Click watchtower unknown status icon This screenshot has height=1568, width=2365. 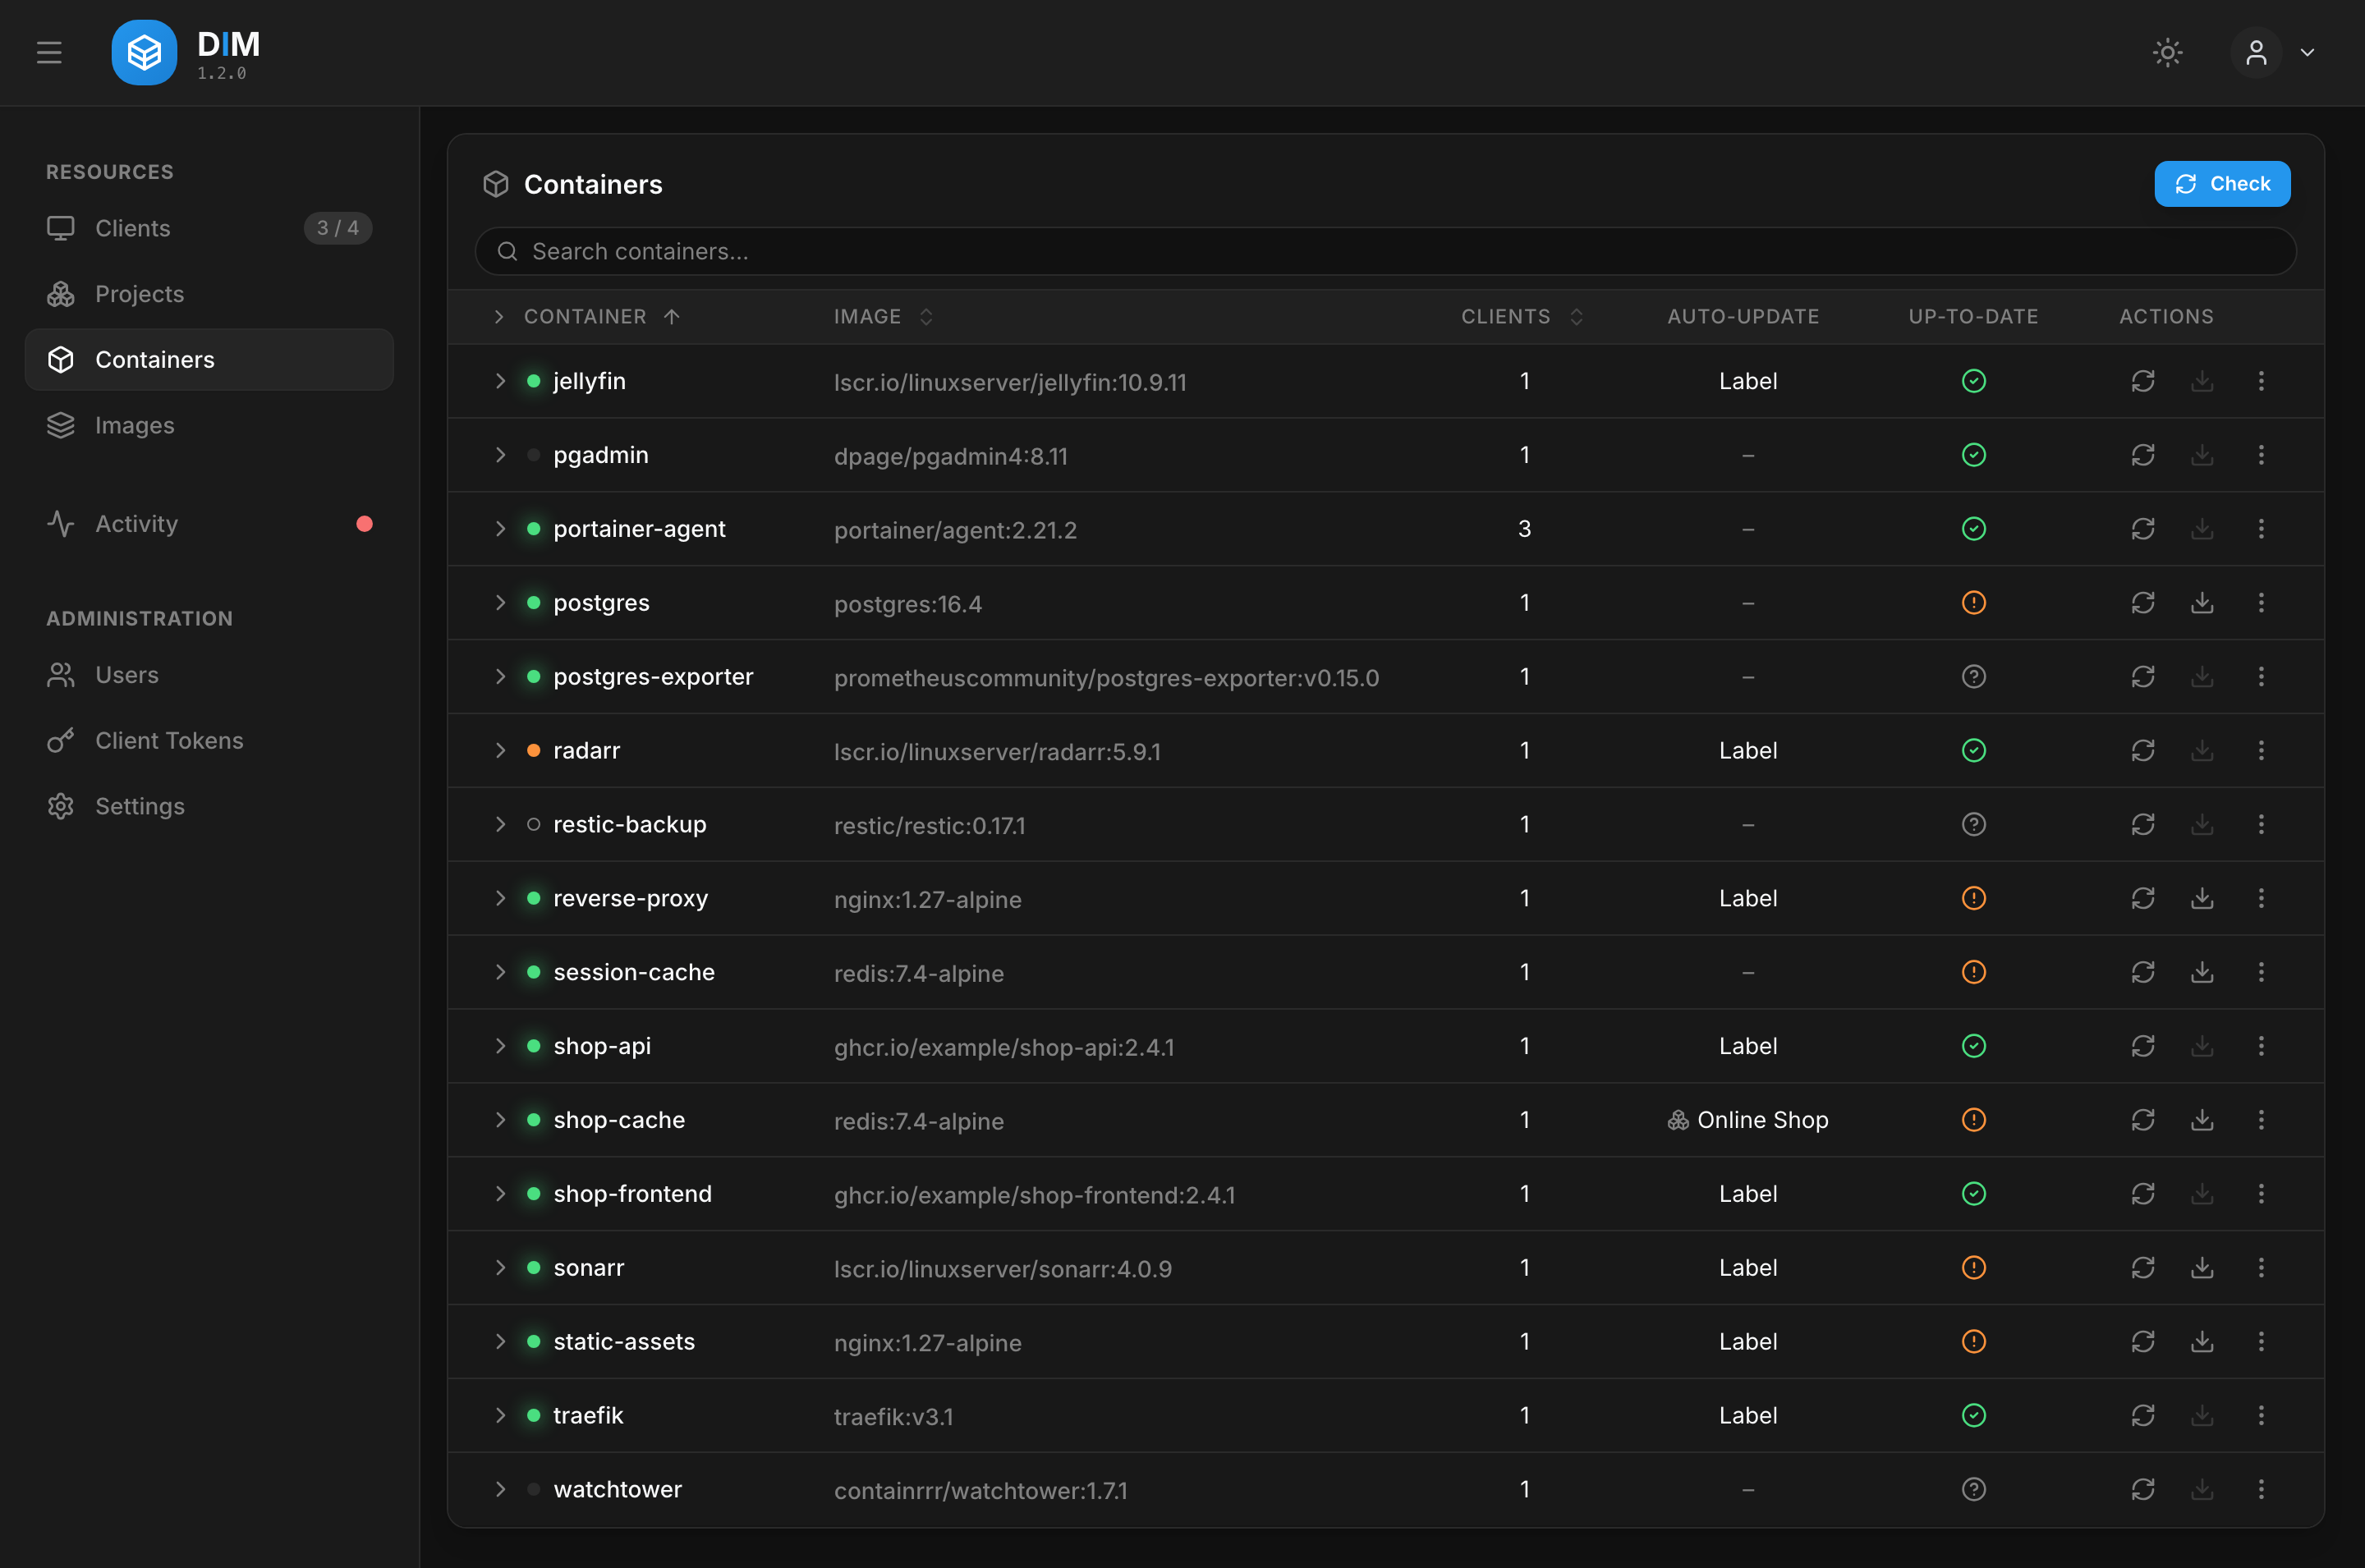(1973, 1490)
